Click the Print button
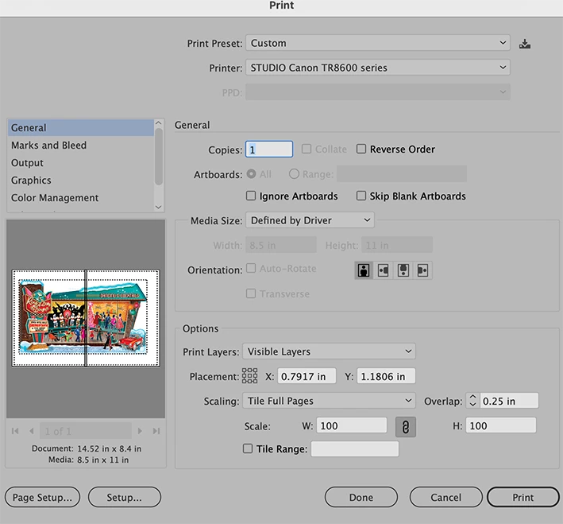 [523, 498]
